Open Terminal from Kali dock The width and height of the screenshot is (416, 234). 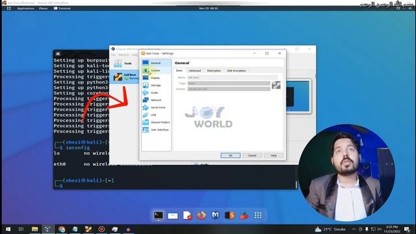tap(159, 215)
